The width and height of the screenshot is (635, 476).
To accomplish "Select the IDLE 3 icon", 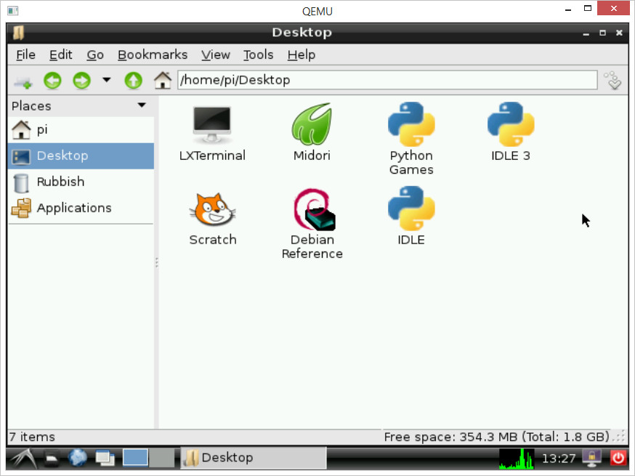I will [x=511, y=132].
